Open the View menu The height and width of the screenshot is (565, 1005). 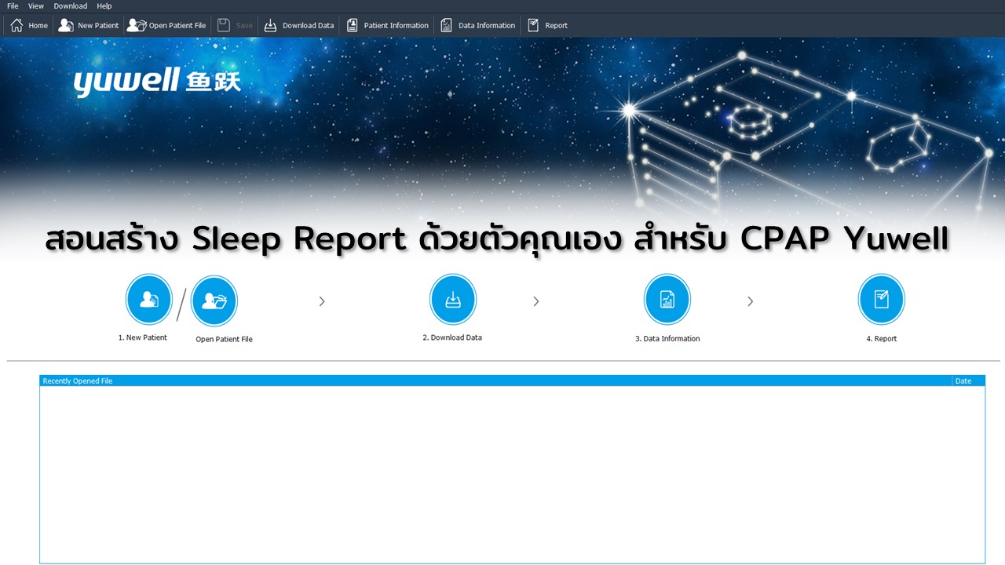click(36, 6)
